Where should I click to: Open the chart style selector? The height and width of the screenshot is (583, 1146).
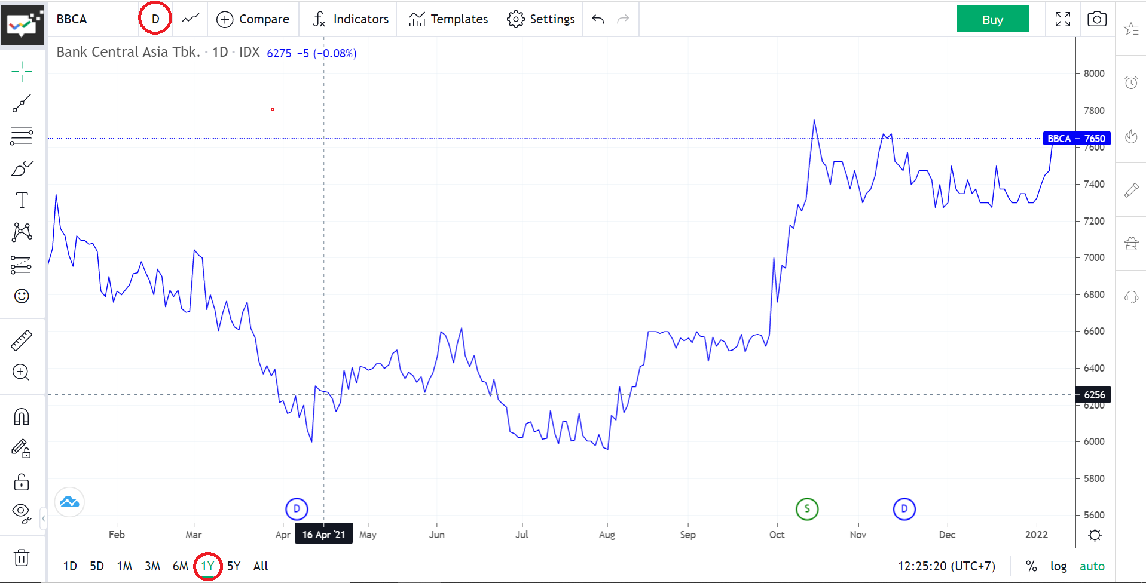pos(190,19)
